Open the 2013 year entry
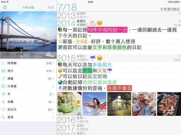The height and width of the screenshot is (135, 181). pos(119,15)
